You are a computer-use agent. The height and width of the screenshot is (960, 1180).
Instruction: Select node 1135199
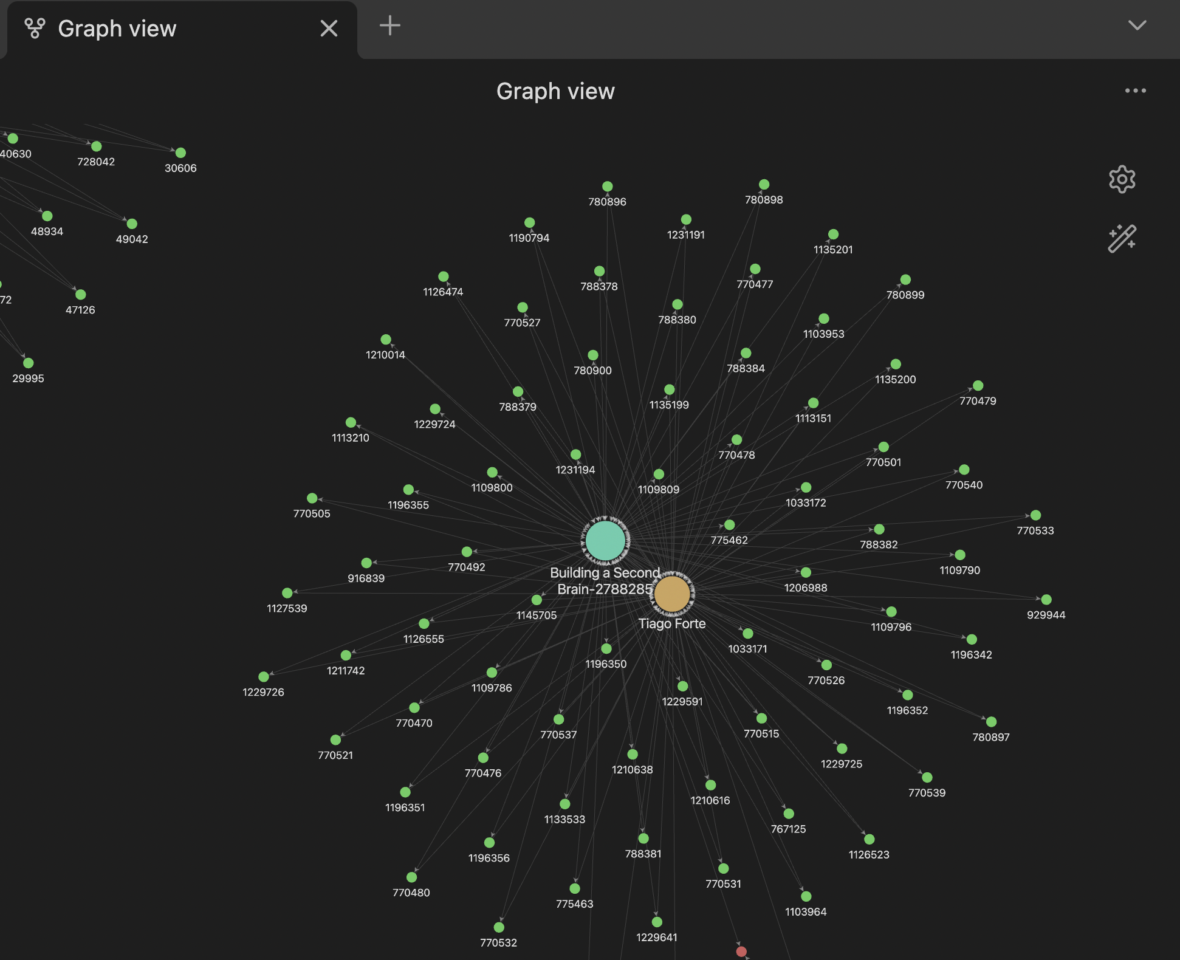[x=669, y=389]
